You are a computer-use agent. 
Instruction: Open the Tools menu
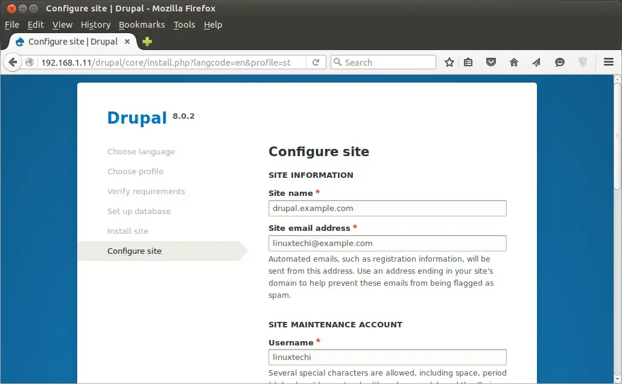tap(184, 25)
